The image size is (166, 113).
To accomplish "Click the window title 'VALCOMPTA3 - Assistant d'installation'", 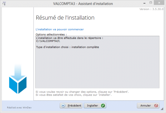I will coord(83,4).
